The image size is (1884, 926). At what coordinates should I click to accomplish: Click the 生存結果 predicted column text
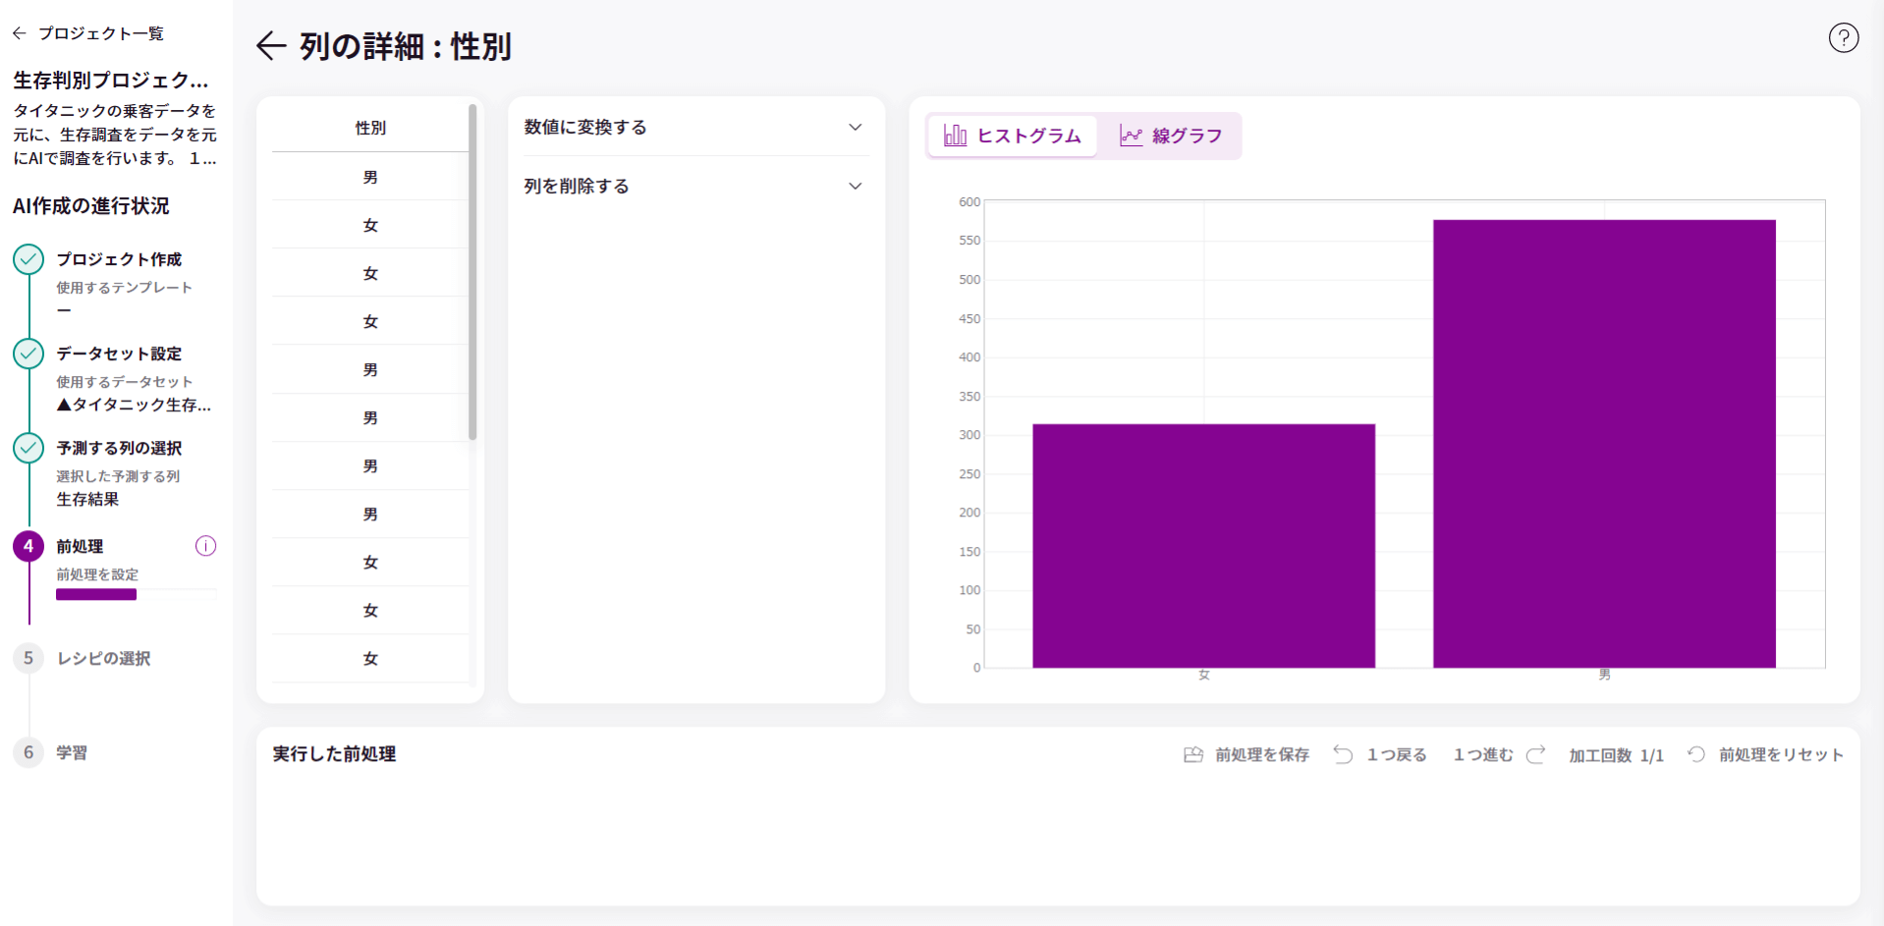[87, 499]
